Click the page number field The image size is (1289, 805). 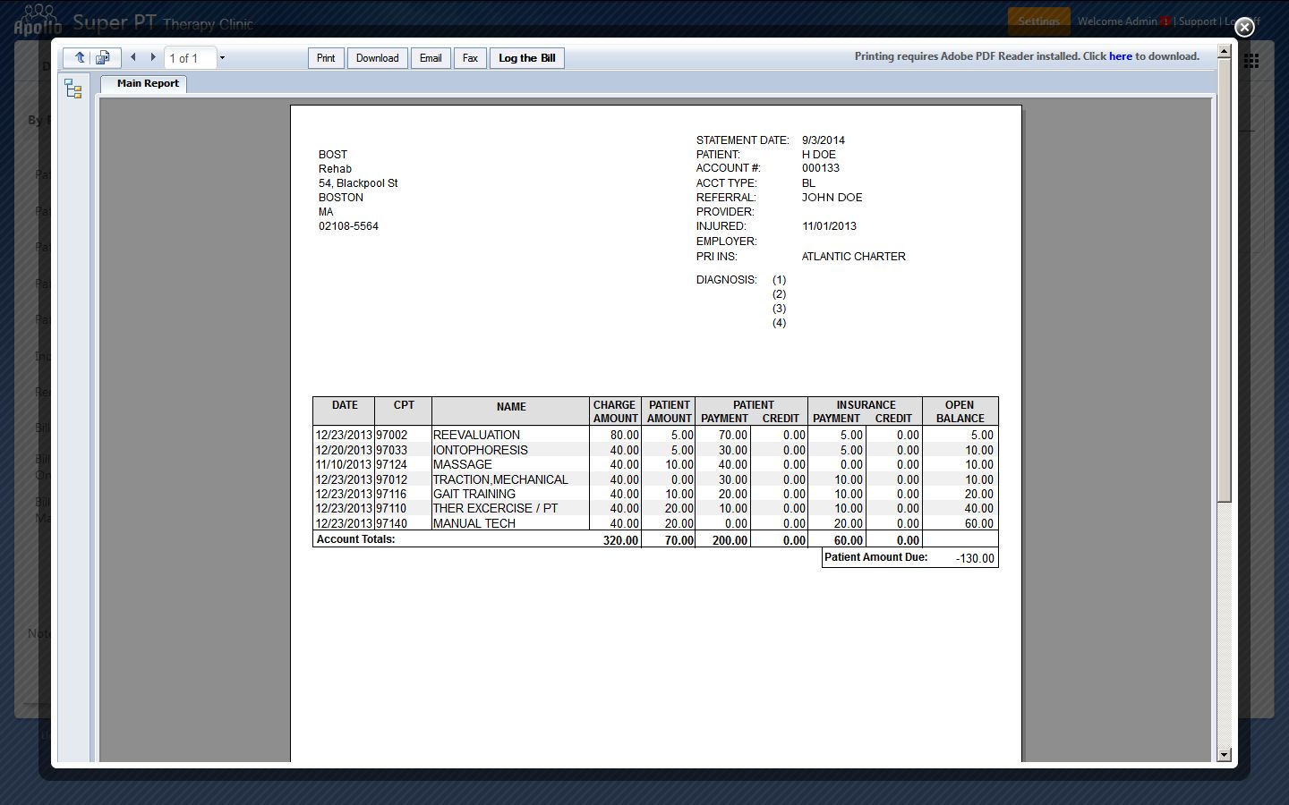[x=189, y=58]
